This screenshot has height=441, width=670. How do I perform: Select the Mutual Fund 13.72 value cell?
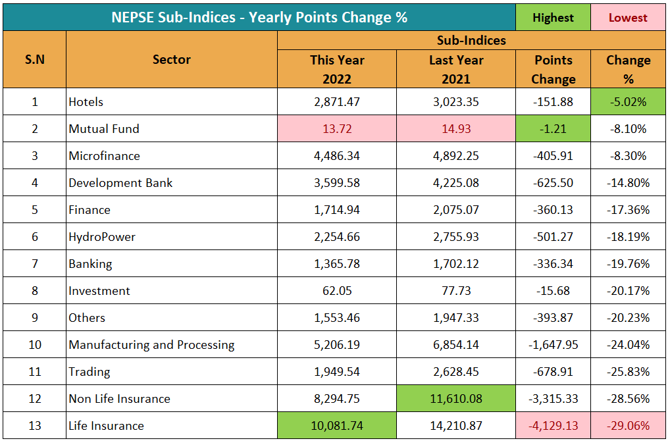point(337,129)
